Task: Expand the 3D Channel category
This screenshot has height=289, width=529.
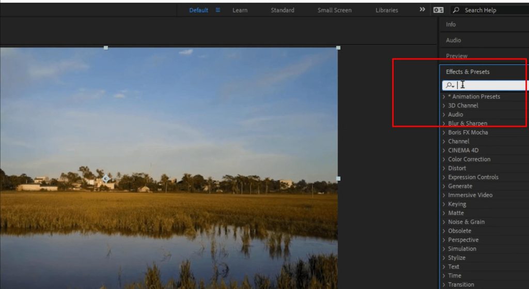Action: 444,105
